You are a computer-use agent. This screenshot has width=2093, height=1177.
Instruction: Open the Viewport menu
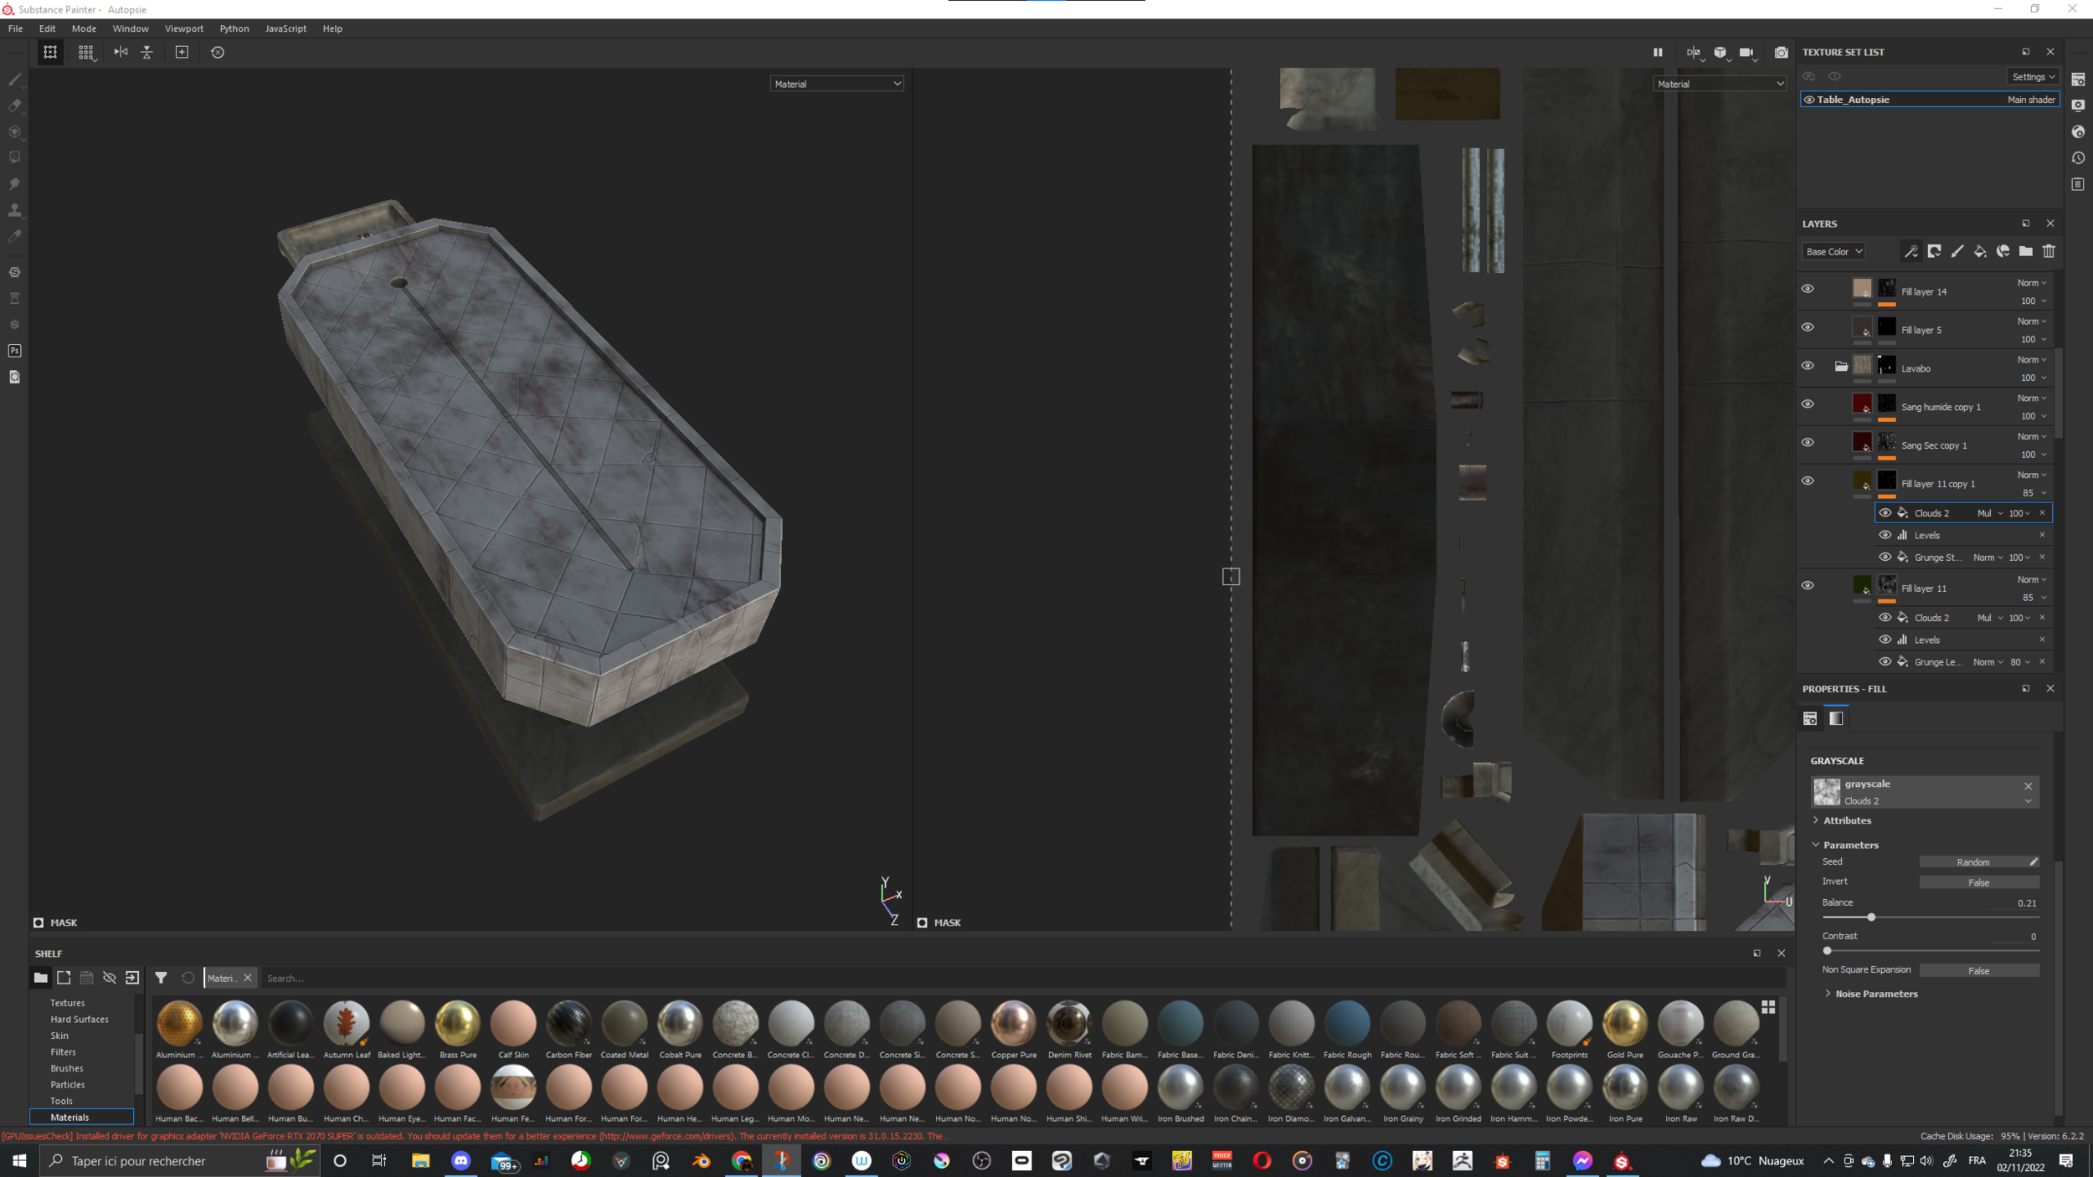click(x=183, y=28)
